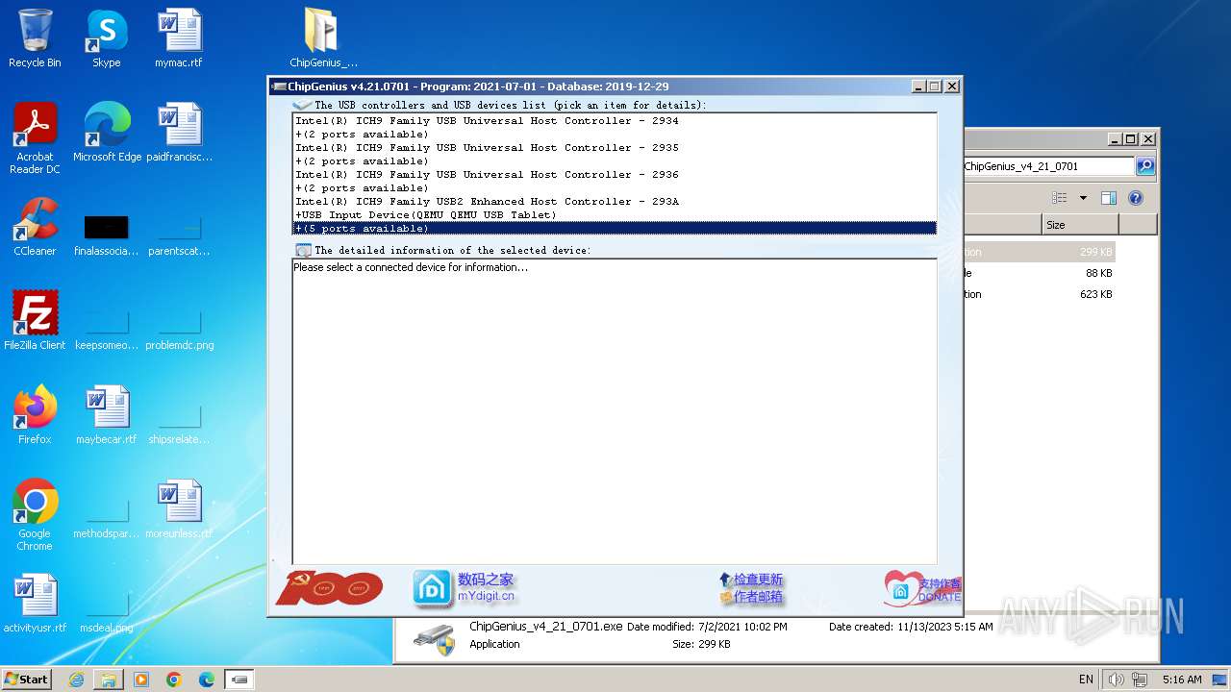Open Explorer change view dropdown arrow
The height and width of the screenshot is (692, 1231).
(x=1083, y=198)
